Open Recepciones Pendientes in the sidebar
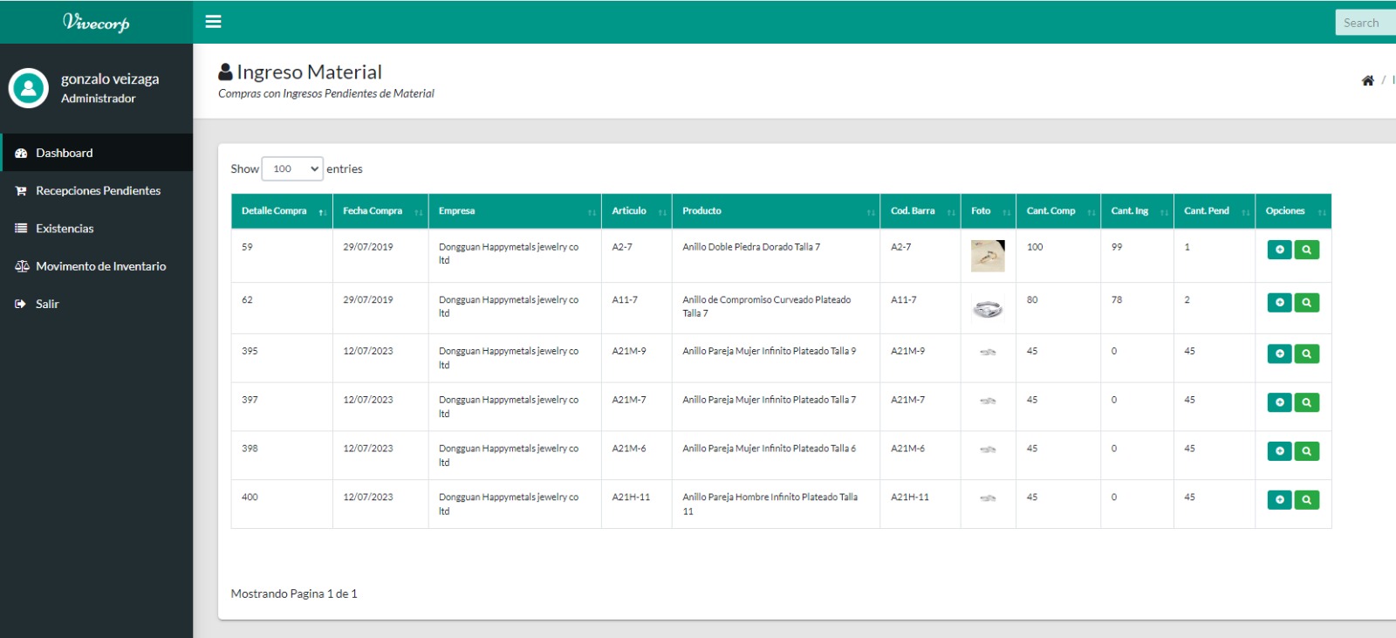Screen dimensions: 1396x638 click(98, 191)
